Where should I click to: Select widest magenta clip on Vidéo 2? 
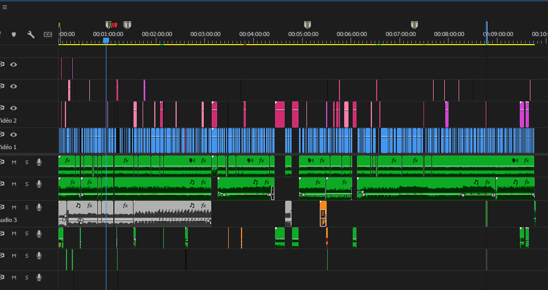(x=280, y=115)
